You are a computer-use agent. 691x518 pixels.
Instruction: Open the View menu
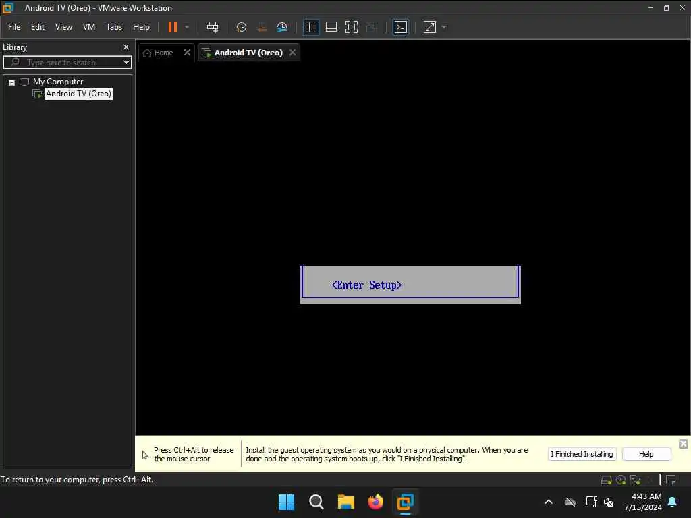(63, 27)
